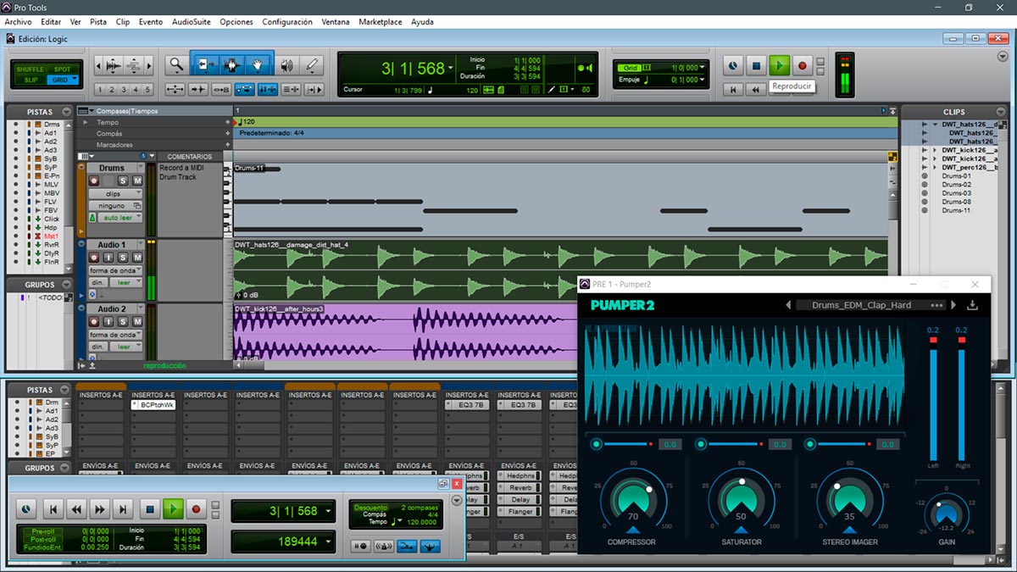1017x572 pixels.
Task: Click the Pumper2 download/export icon
Action: tap(972, 305)
